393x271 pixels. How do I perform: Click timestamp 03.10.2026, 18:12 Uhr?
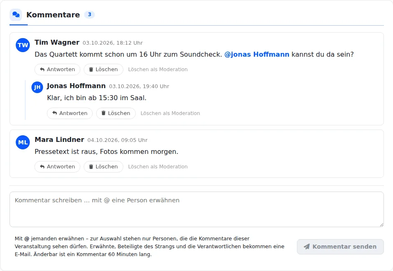[113, 43]
